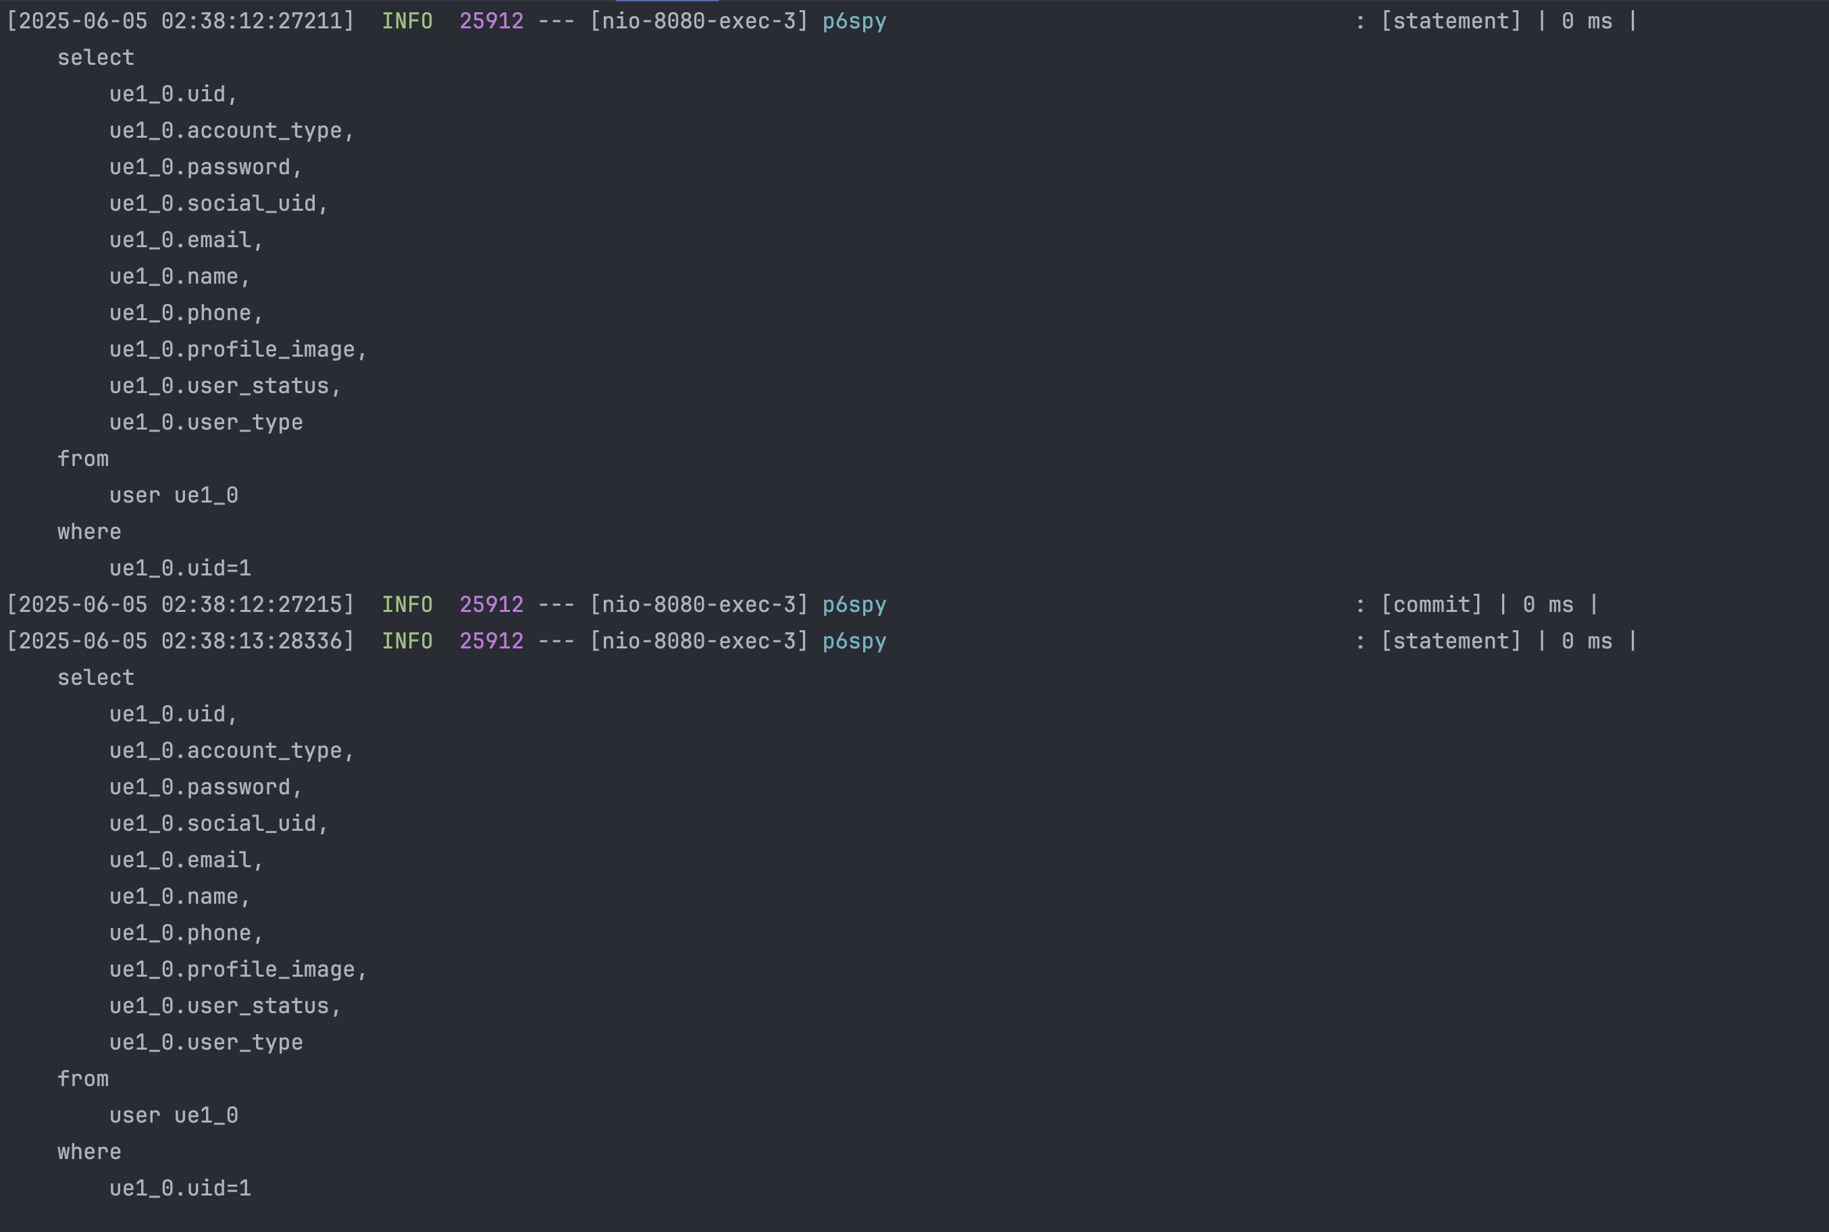Screen dimensions: 1829x1232
Task: Click the first 'select' keyword
Action: (96, 58)
